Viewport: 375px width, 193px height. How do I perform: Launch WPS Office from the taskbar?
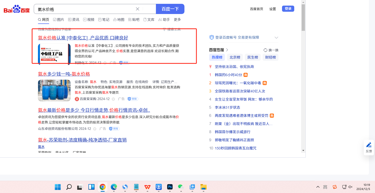[x=148, y=187]
